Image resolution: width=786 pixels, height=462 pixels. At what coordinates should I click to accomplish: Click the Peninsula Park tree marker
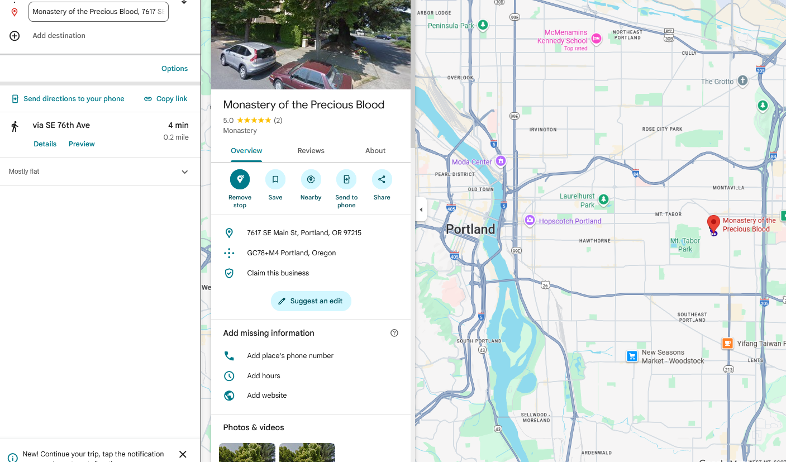483,25
